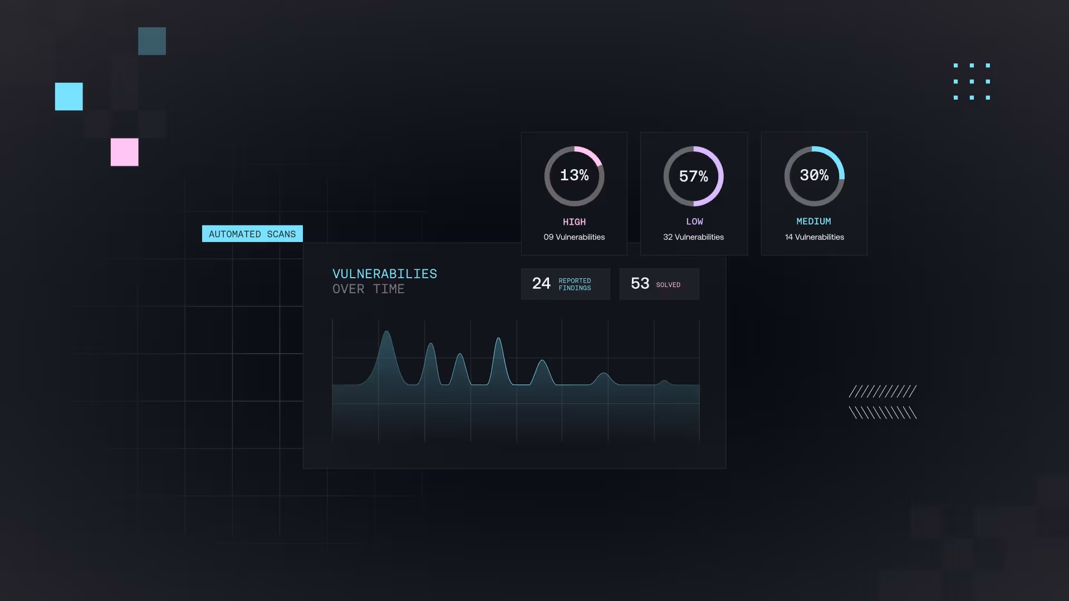Image resolution: width=1069 pixels, height=601 pixels.
Task: Click the Vulnerabilities Over Time heading
Action: (x=384, y=281)
